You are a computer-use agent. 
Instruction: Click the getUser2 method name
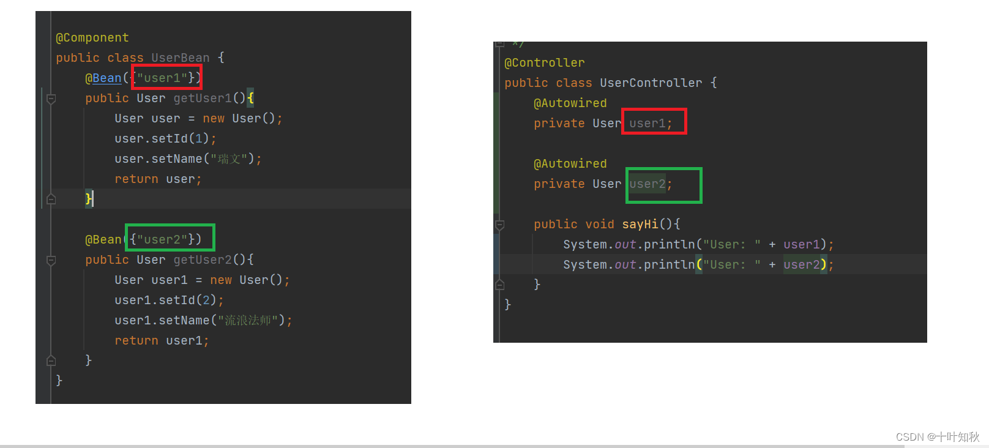click(x=203, y=260)
